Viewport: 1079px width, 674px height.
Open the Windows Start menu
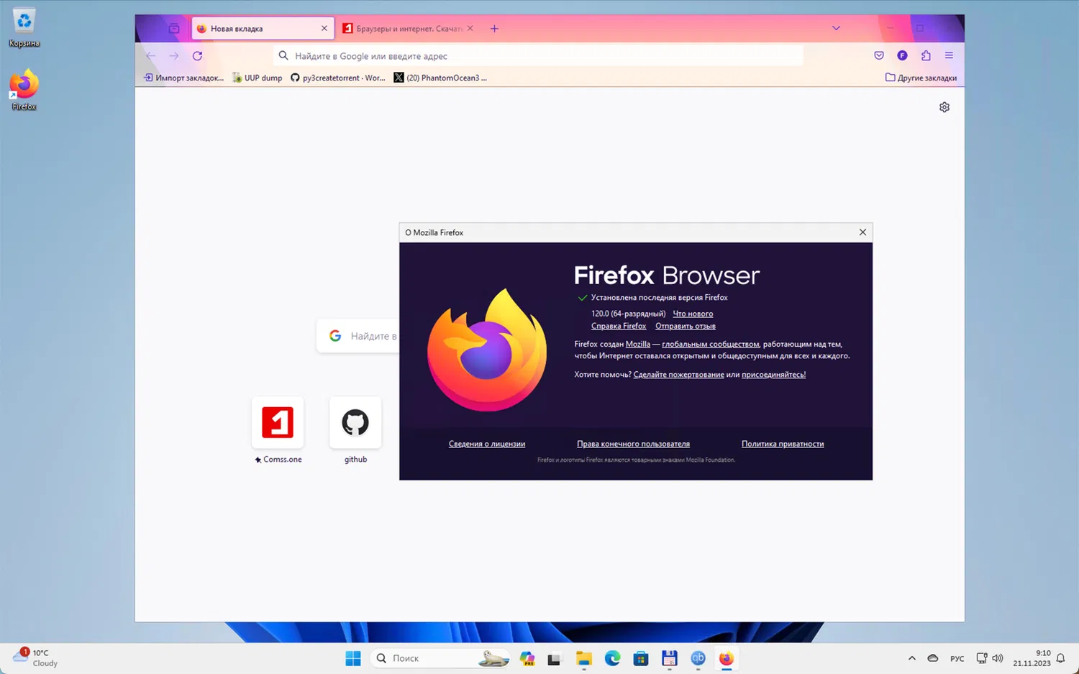[x=353, y=658]
